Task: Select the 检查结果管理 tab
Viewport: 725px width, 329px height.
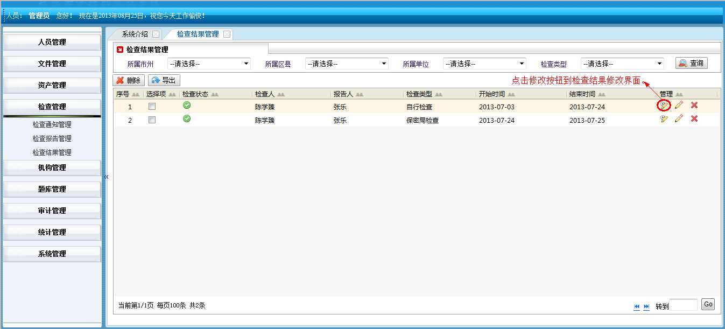Action: pos(198,34)
